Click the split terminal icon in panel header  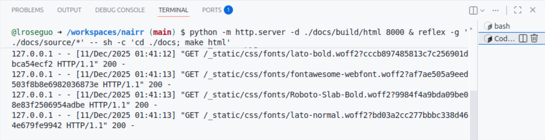(x=473, y=10)
